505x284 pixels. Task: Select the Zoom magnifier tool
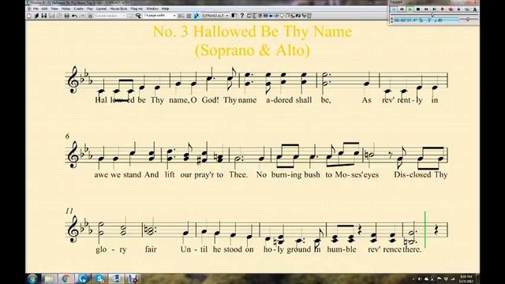click(x=138, y=16)
